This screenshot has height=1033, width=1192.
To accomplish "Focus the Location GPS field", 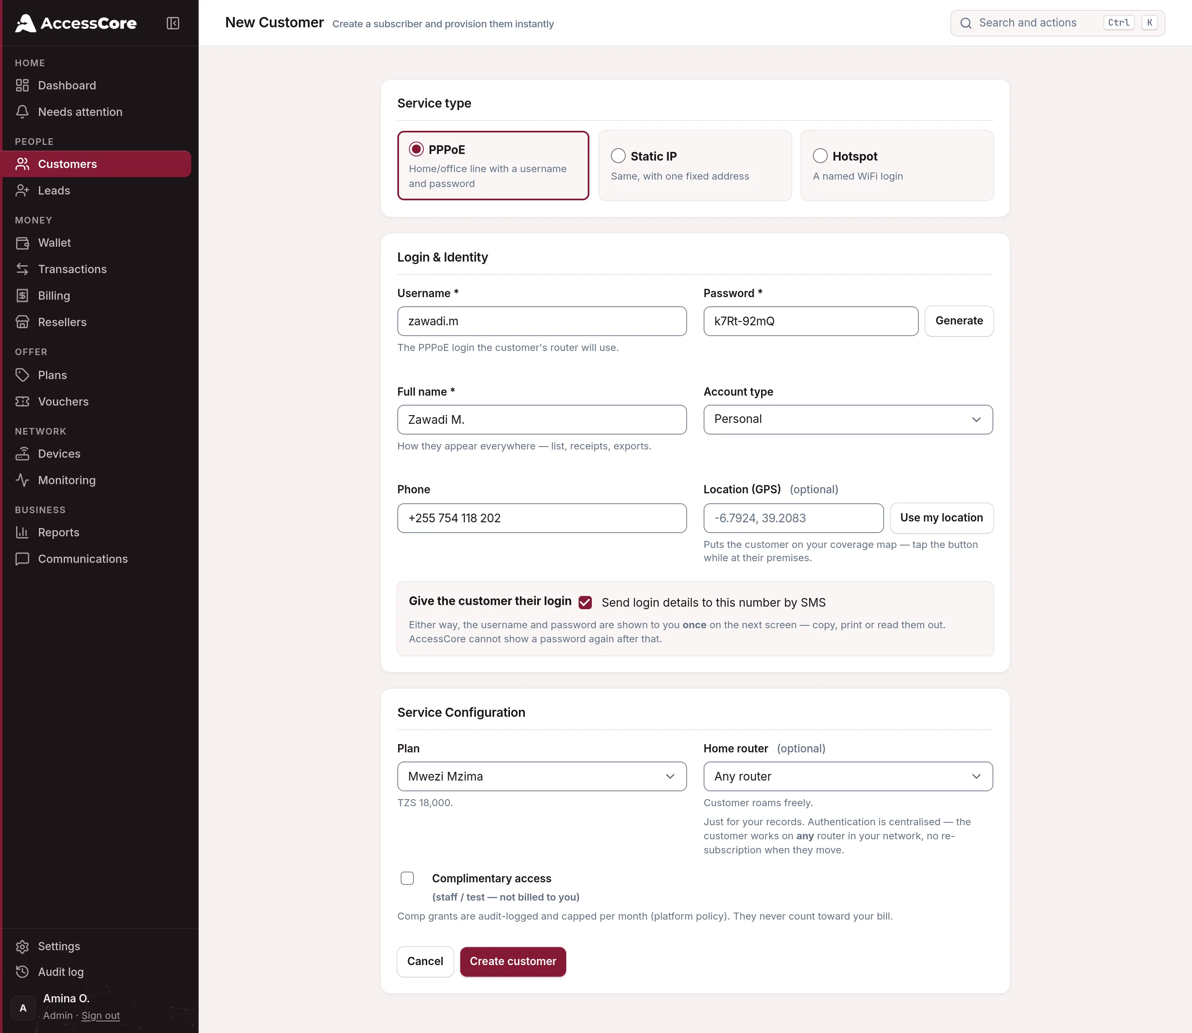I will (x=793, y=518).
